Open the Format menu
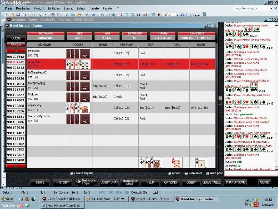Viewport: 278px width, 209px height. click(68, 8)
